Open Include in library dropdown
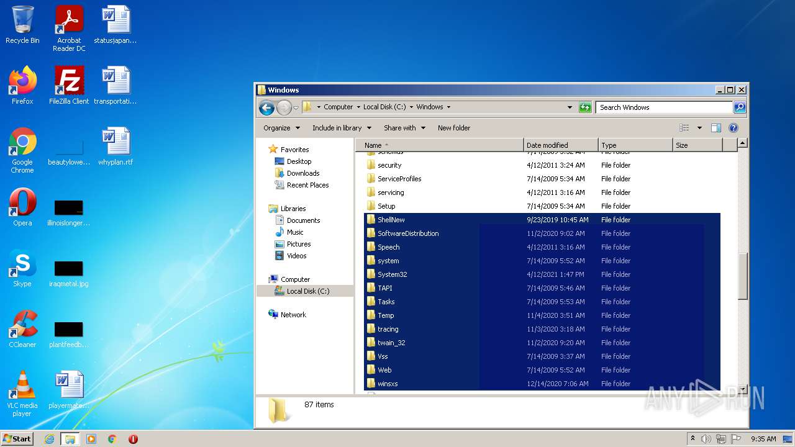795x447 pixels. [342, 128]
